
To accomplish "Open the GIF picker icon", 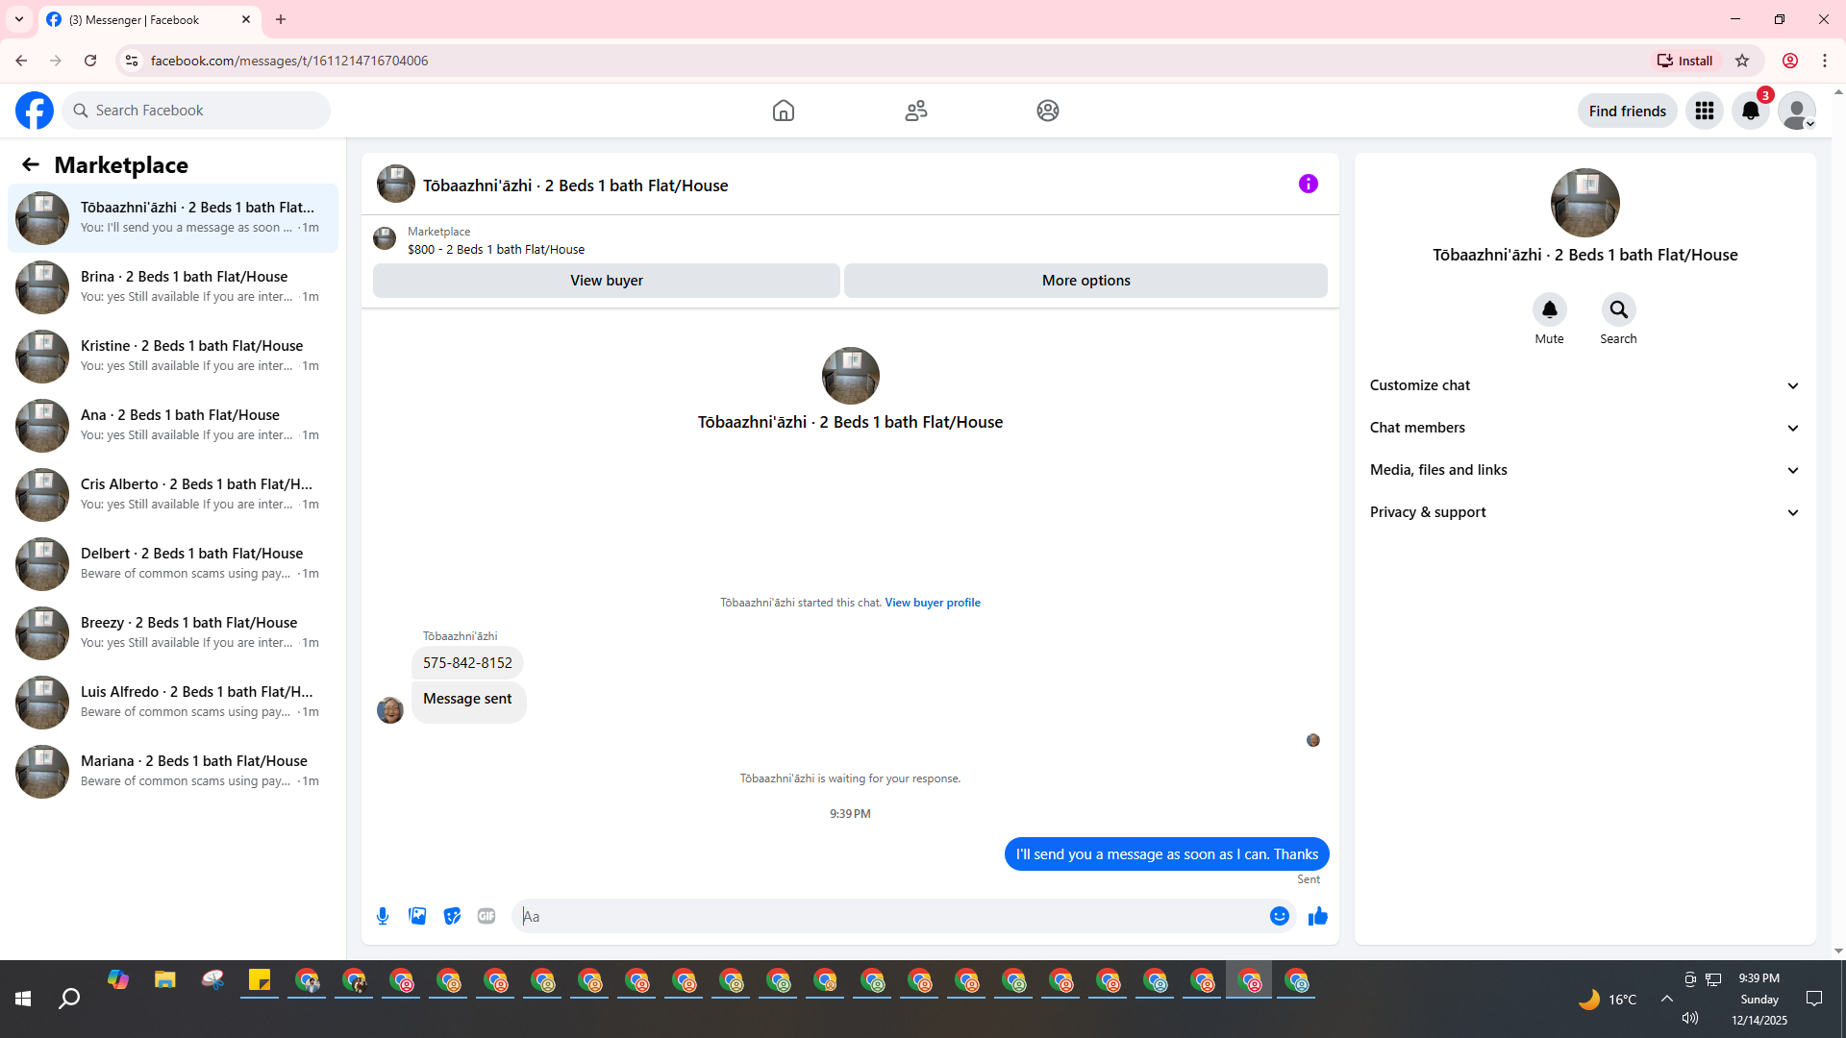I will tap(486, 916).
